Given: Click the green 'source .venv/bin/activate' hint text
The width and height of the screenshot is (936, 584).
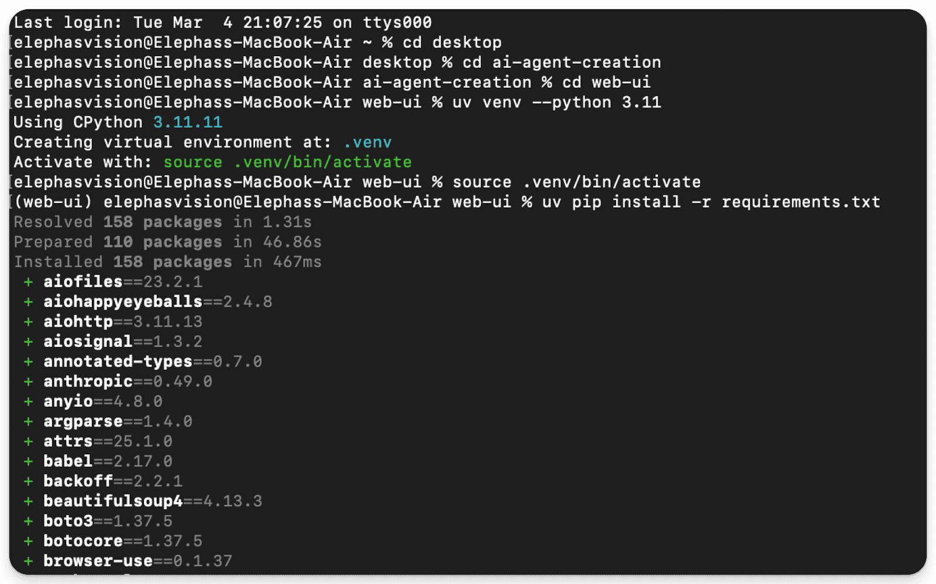Looking at the screenshot, I should coord(287,162).
